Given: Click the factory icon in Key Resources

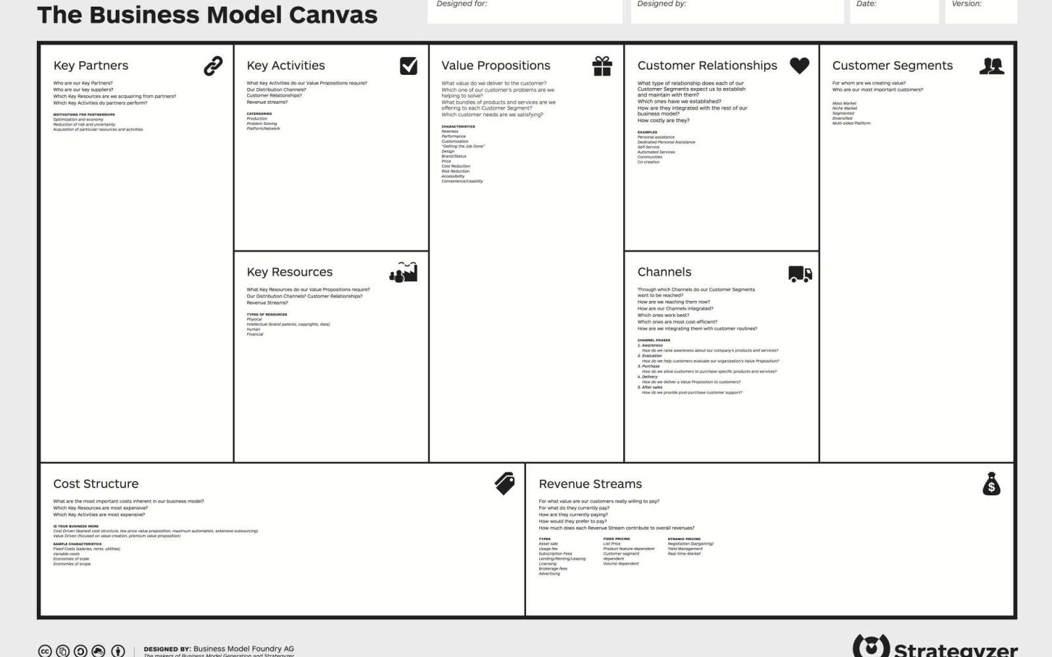Looking at the screenshot, I should [404, 272].
